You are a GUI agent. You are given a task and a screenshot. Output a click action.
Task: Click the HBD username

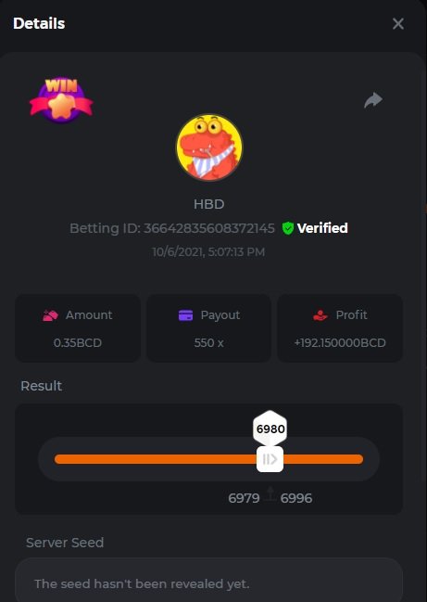(x=209, y=204)
